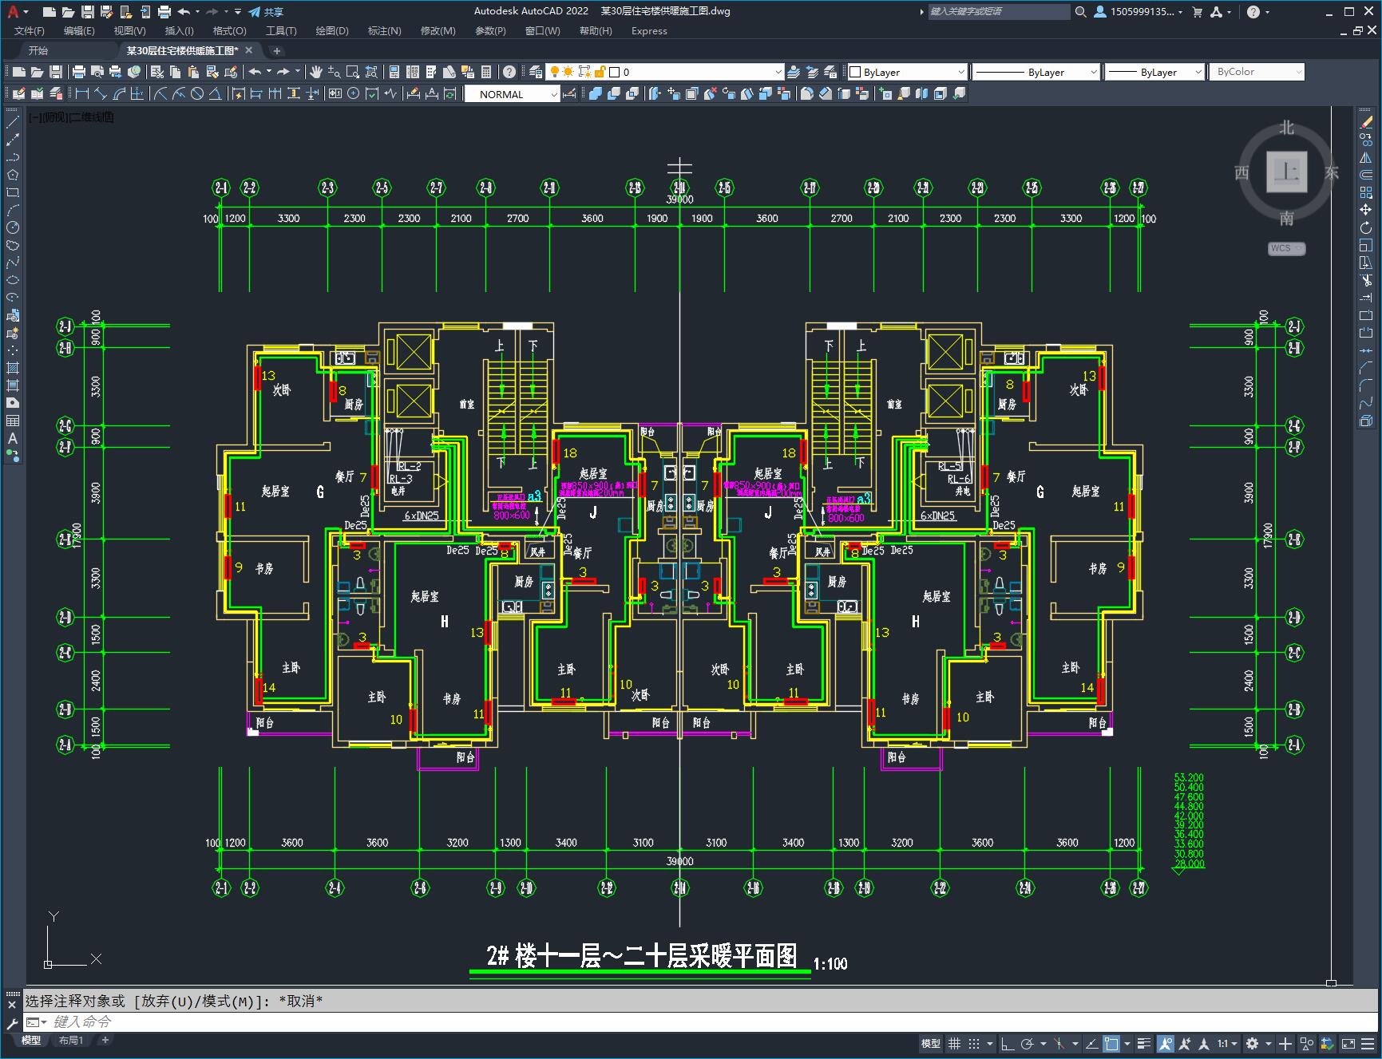Screen dimensions: 1382x1059
Task: Select the Erase tool in modify toolbar
Action: click(x=1366, y=122)
